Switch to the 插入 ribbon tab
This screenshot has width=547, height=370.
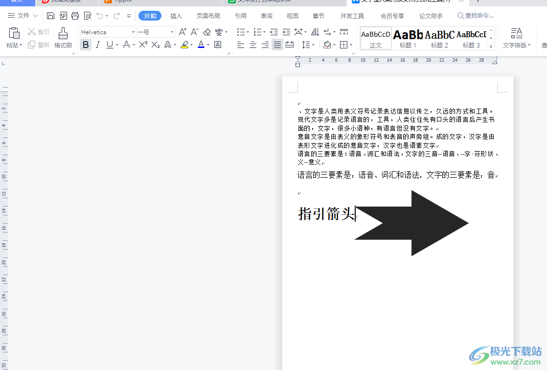(x=176, y=16)
